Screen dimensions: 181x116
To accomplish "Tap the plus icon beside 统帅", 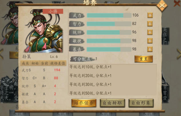I will [150, 32].
